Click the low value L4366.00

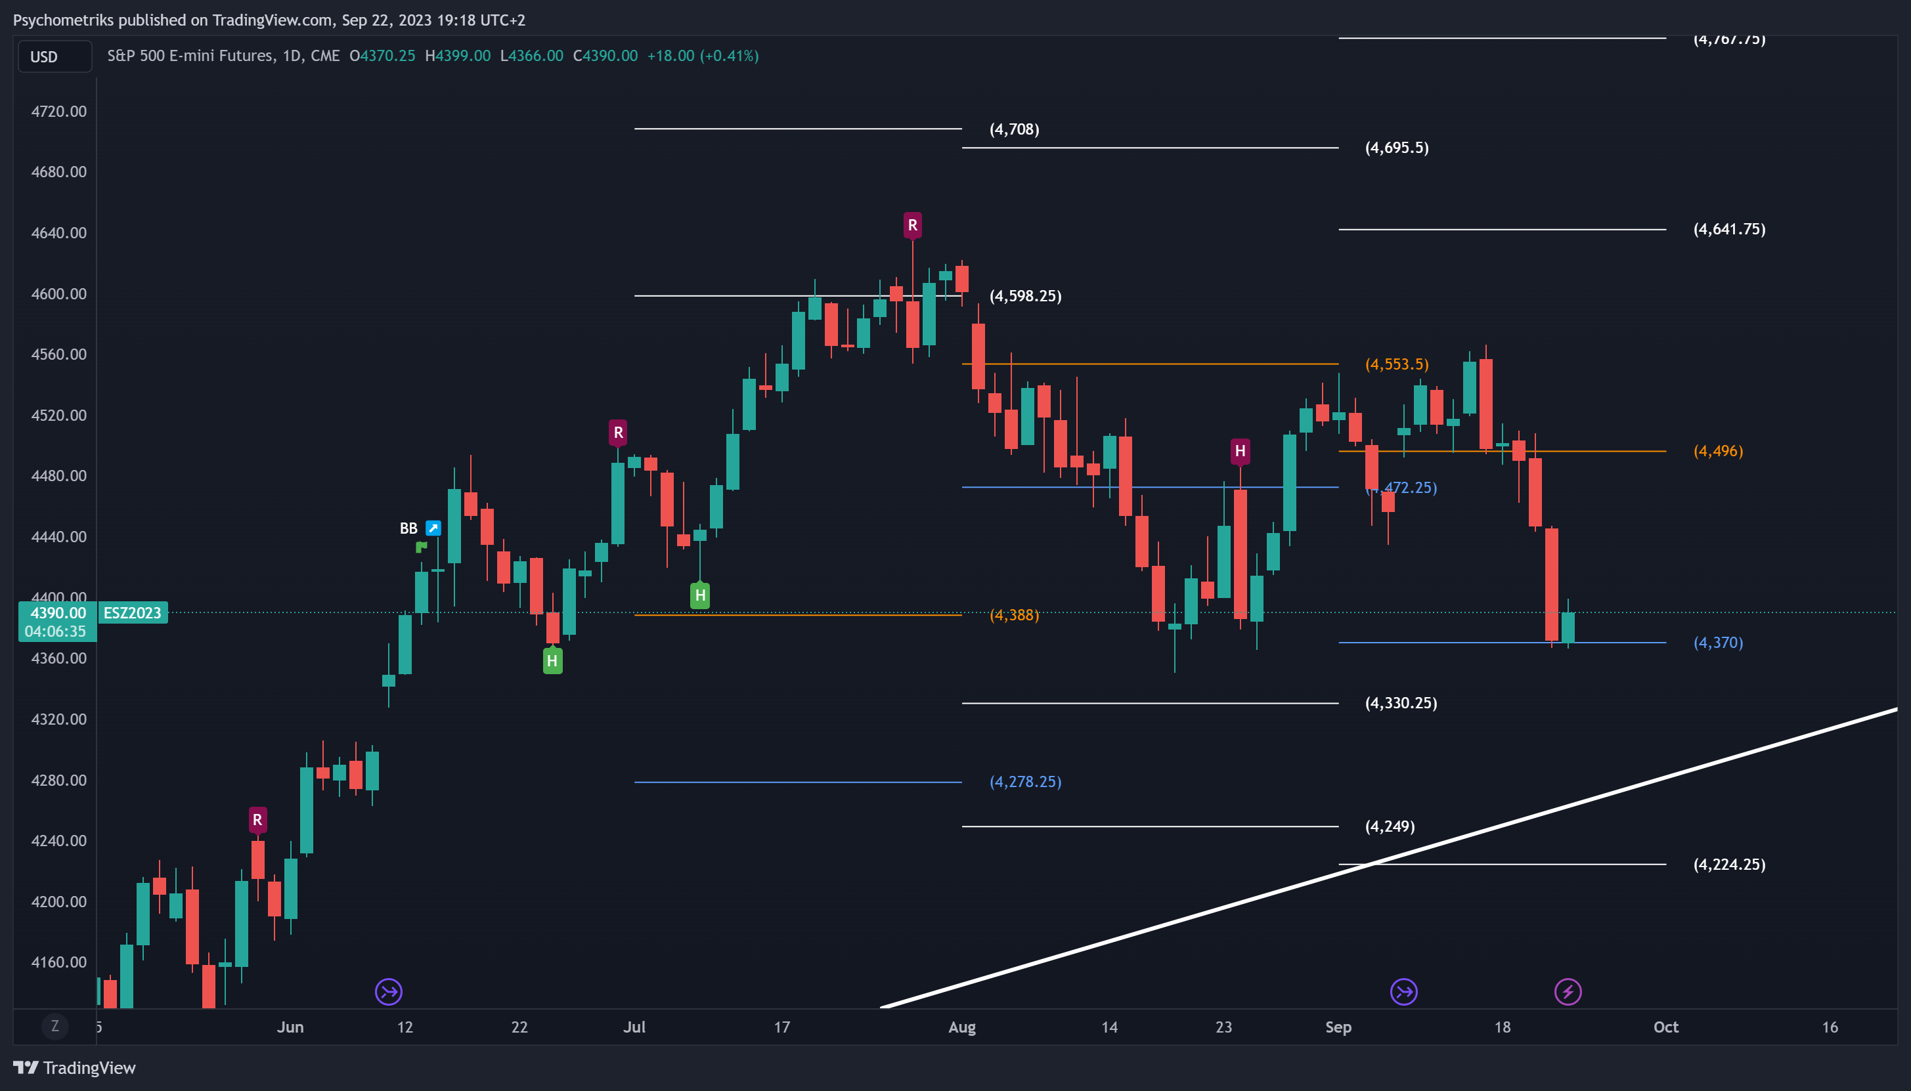531,55
